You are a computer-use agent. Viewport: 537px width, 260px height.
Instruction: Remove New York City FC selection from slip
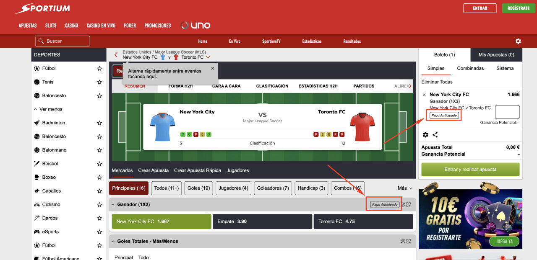click(424, 95)
